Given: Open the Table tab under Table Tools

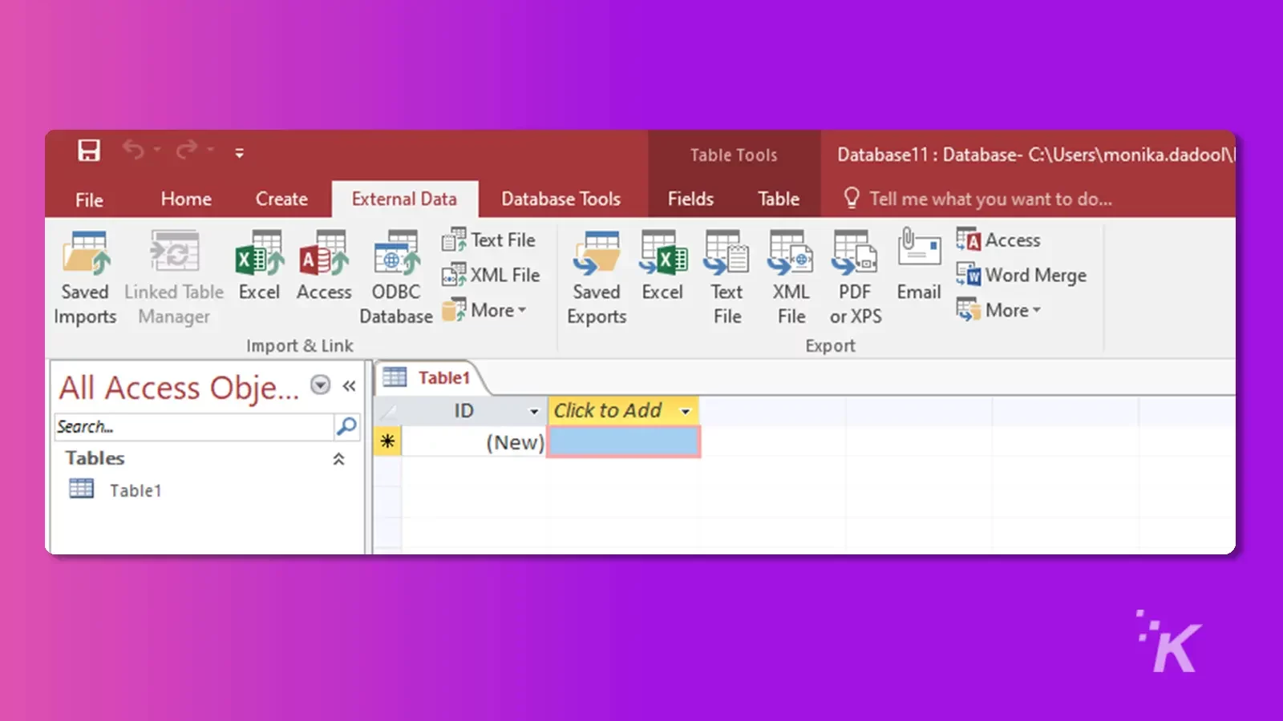Looking at the screenshot, I should tap(779, 199).
